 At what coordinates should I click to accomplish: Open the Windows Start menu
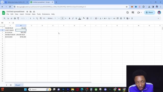pos(25,89)
